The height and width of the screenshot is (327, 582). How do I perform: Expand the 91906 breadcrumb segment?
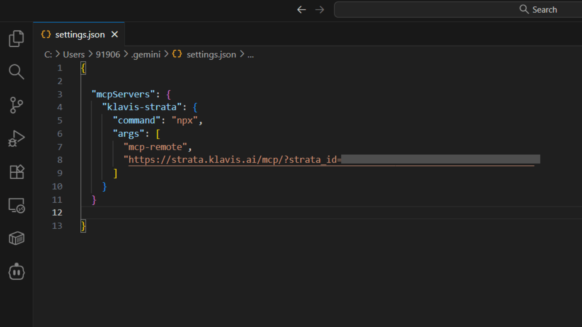(x=108, y=54)
